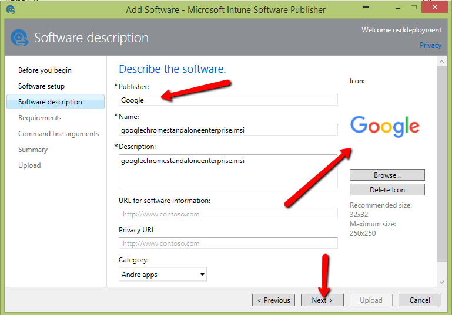
Task: Click in the Description text box
Action: coord(228,171)
